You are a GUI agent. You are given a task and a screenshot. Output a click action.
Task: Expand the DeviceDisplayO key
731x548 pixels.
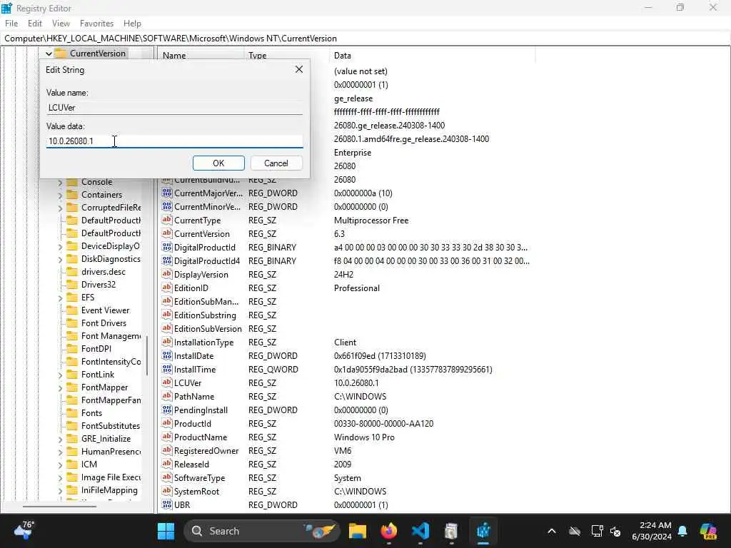pyautogui.click(x=60, y=246)
